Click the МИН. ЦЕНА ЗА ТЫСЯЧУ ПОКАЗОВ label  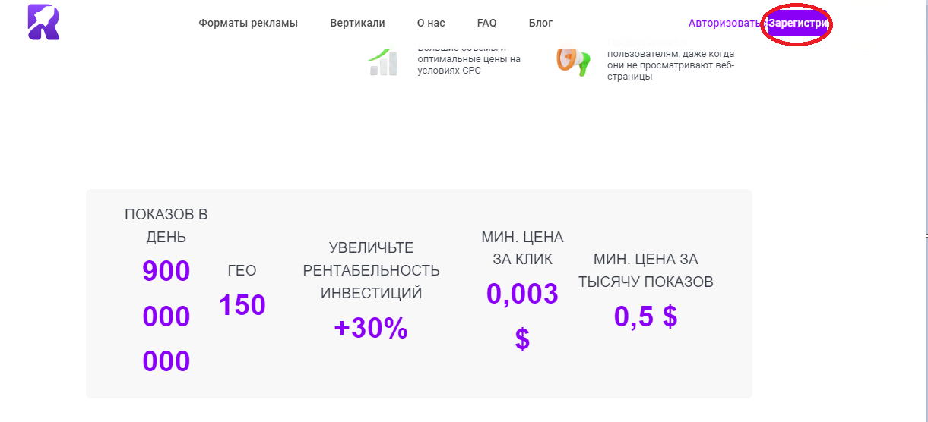(x=646, y=270)
